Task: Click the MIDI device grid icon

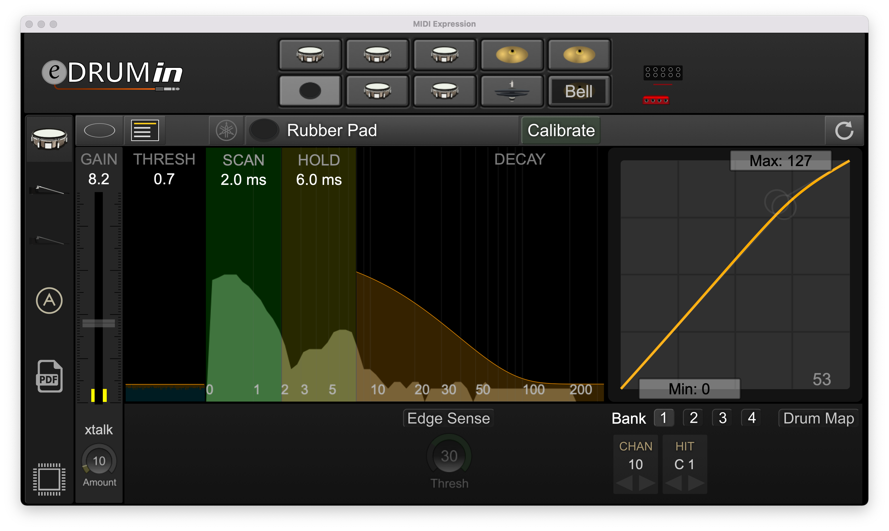Action: click(x=663, y=73)
